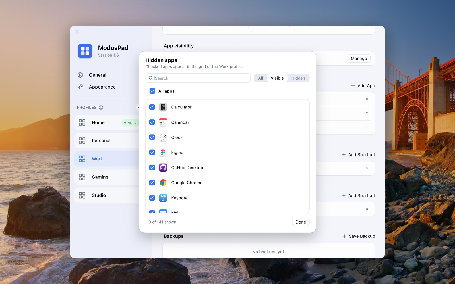Switch to the Hidden filter tab

pos(298,78)
